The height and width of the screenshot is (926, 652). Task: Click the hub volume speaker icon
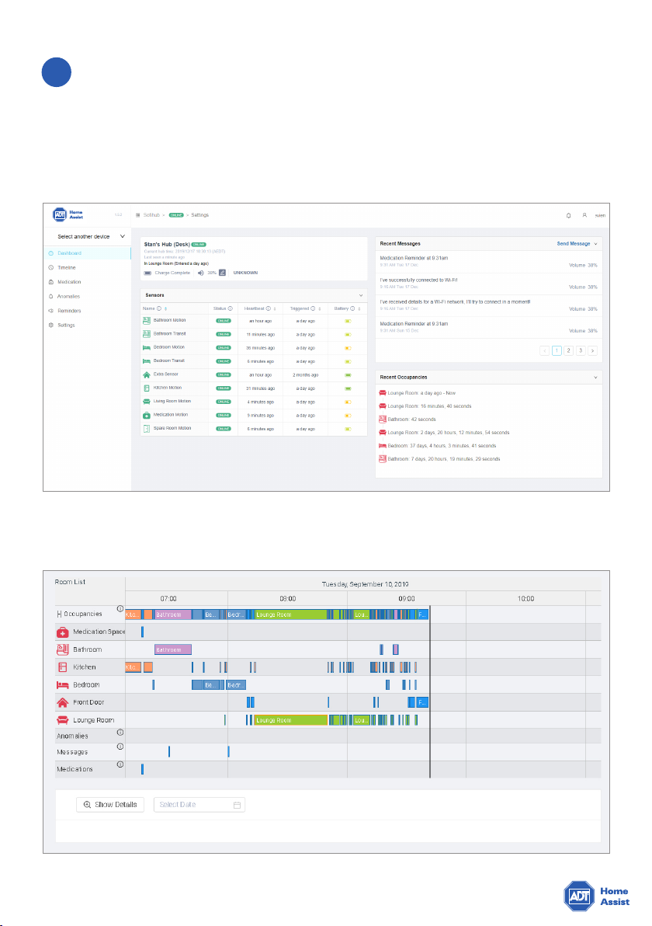[200, 273]
